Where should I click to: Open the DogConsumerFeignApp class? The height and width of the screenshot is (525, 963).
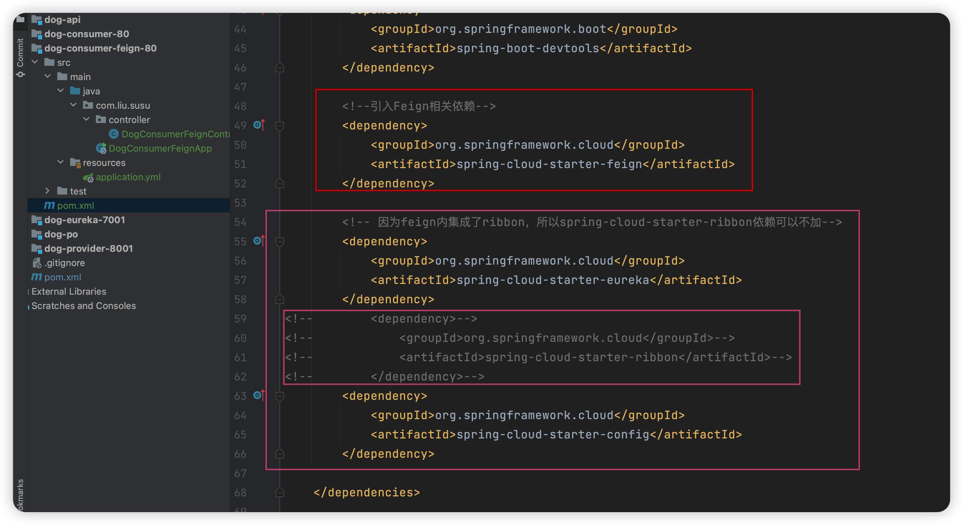pyautogui.click(x=160, y=148)
